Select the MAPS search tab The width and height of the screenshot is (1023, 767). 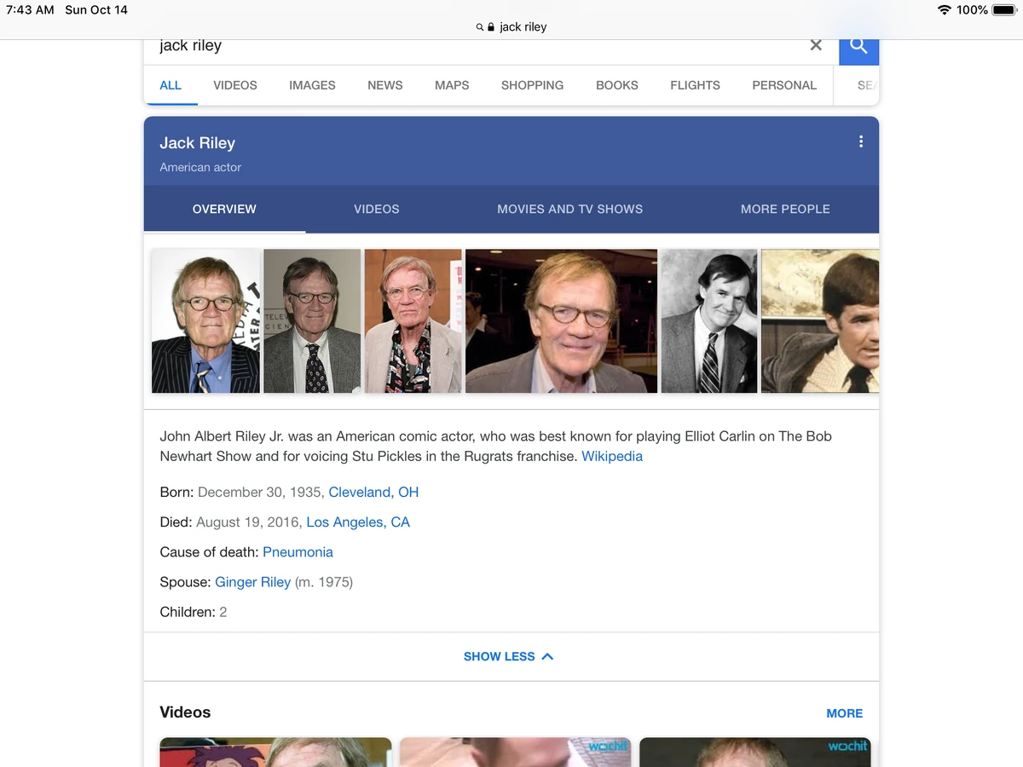[452, 85]
